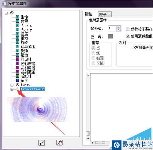This screenshot has height=150, width=153.
Task: Select the 活跃性 tree item label
Action: click(x=26, y=76)
